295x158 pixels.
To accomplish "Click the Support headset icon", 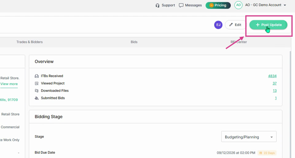I will 157,6.
